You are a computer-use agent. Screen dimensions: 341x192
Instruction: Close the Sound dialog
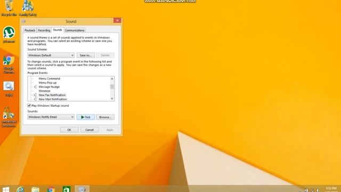(117, 20)
